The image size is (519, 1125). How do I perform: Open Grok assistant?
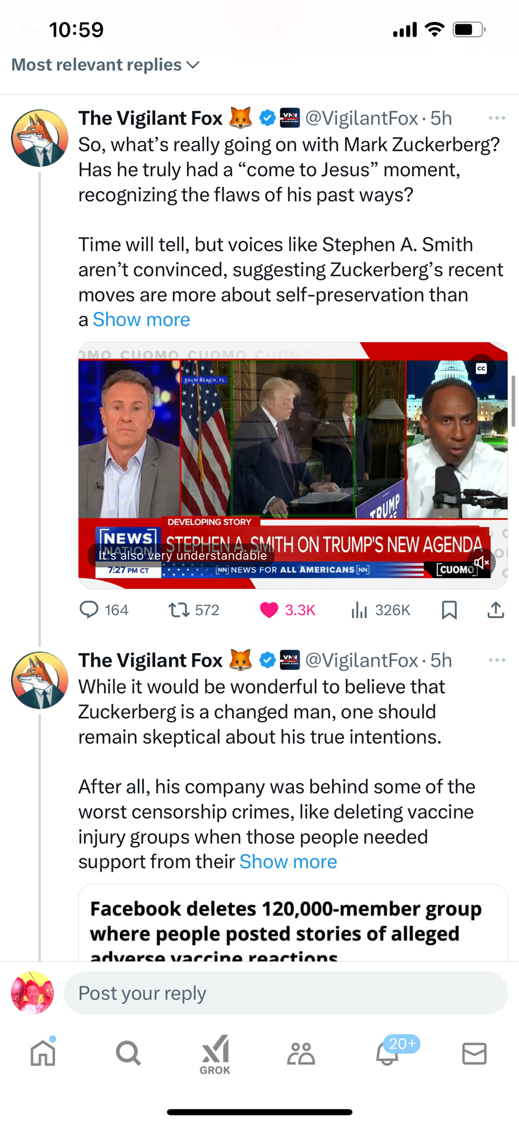coord(215,1054)
